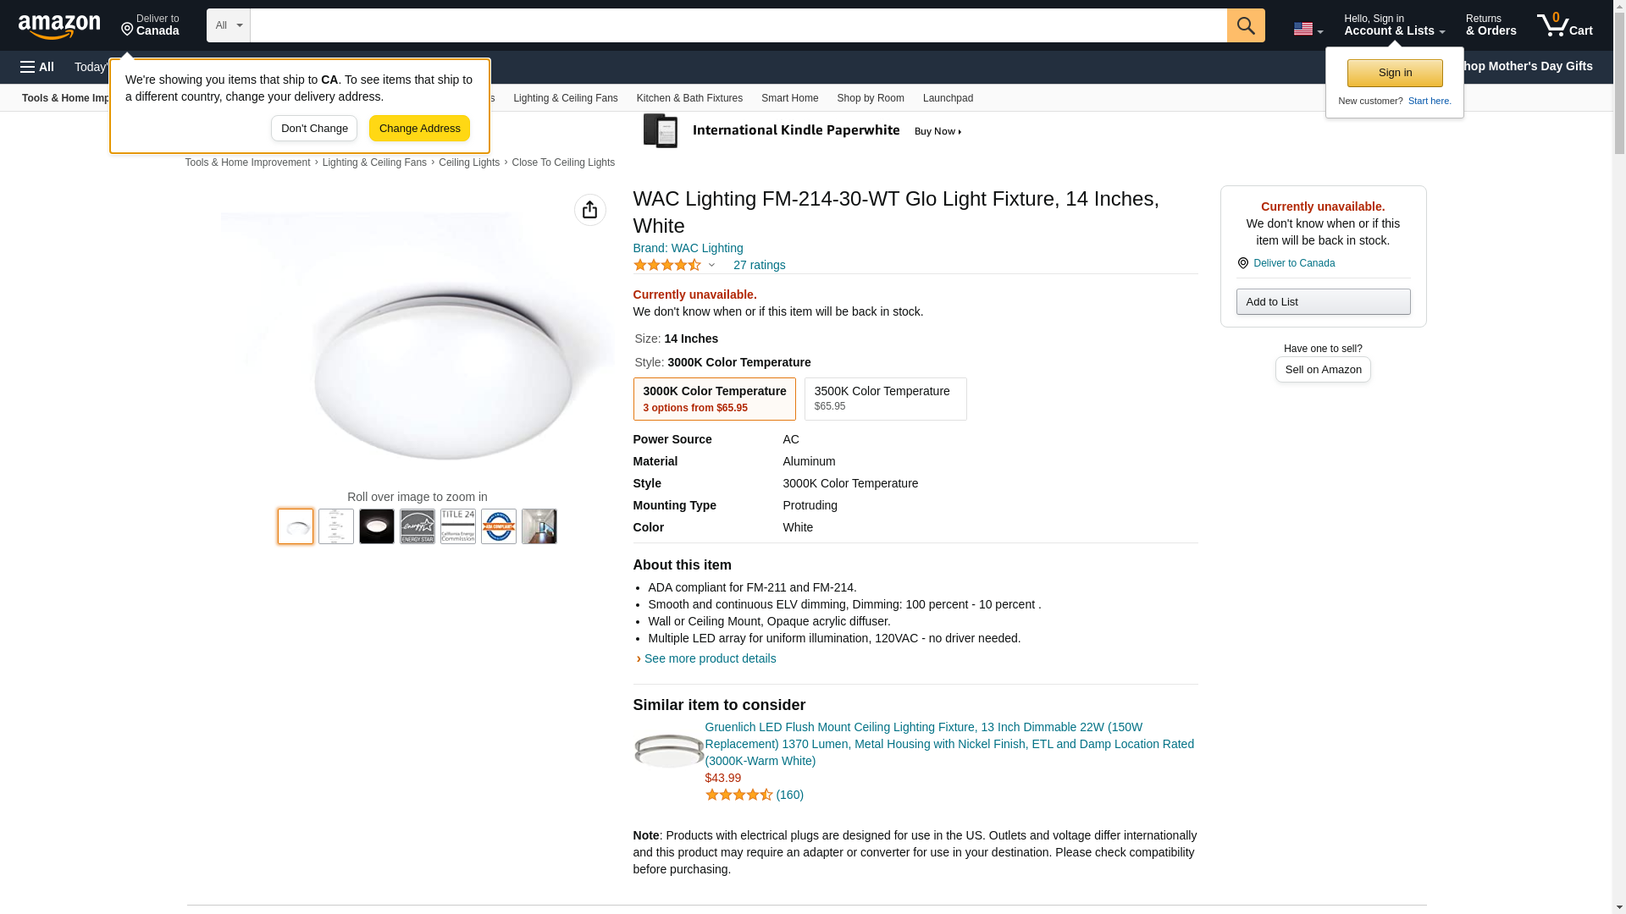Click the Change Address button
Viewport: 1626px width, 914px height.
[x=419, y=129]
